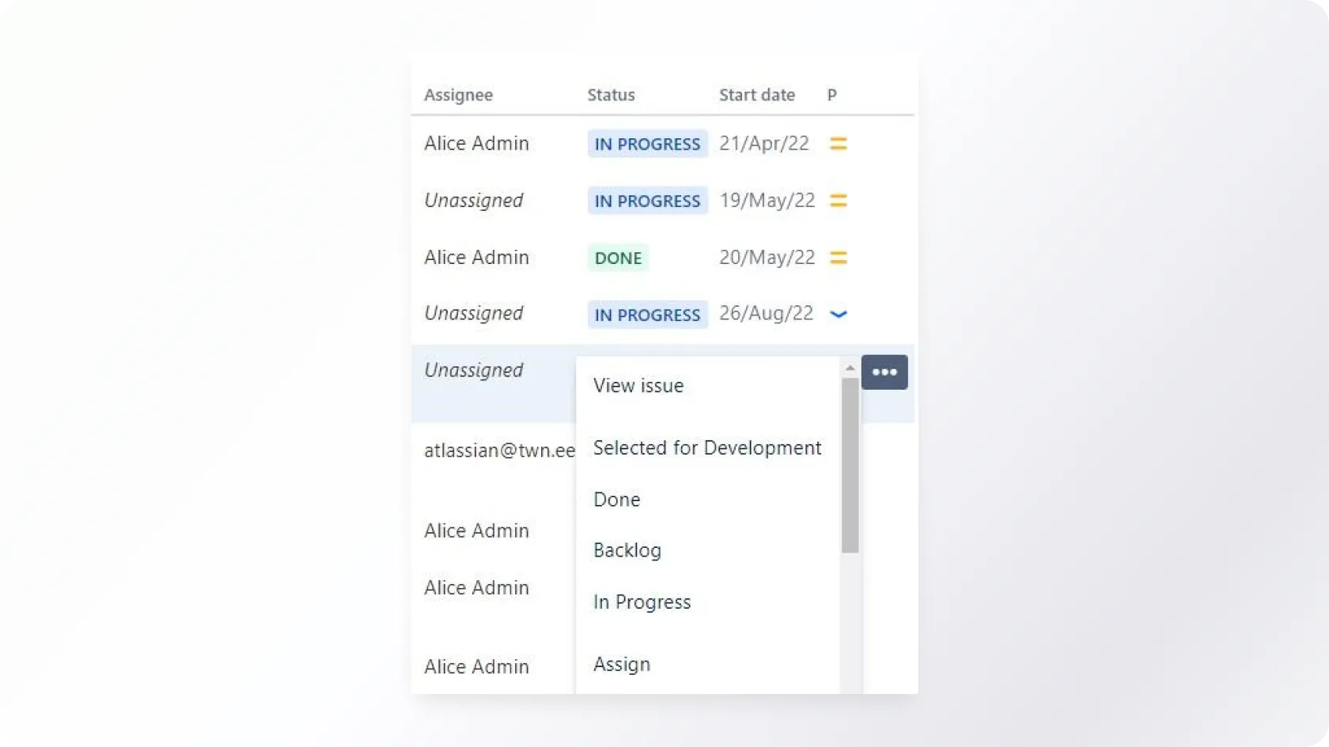Click medium priority icon for 19/May/22 row
1329x747 pixels.
coord(838,201)
